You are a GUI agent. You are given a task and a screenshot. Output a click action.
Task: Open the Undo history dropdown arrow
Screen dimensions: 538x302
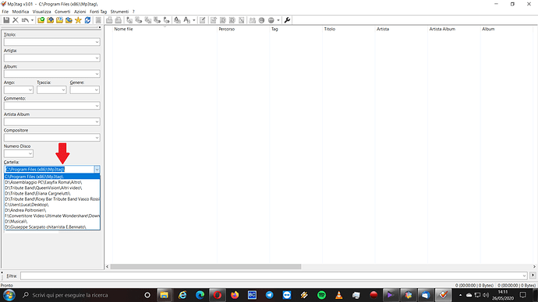coord(32,20)
